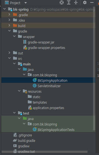Viewport: 99px width, 155px height.
Task: Select the templates folder
Action: point(40,103)
